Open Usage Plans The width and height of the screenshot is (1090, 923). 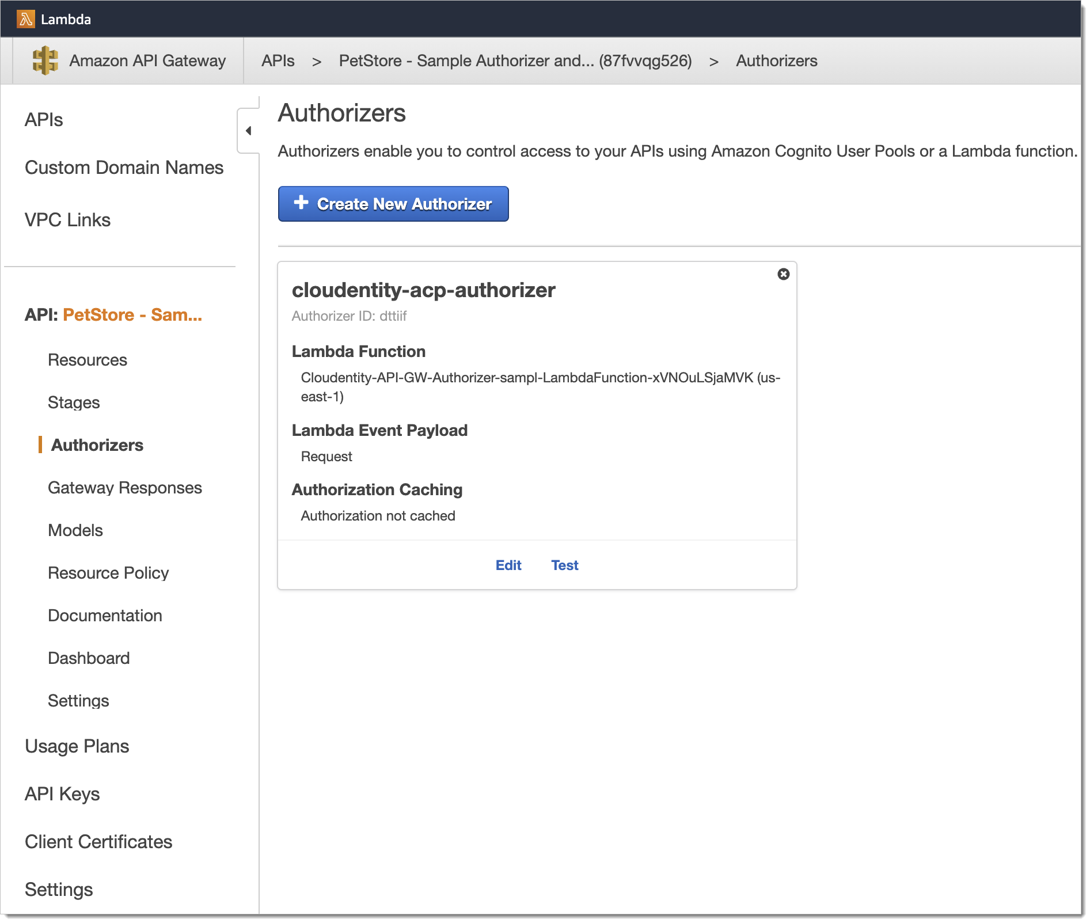coord(77,746)
